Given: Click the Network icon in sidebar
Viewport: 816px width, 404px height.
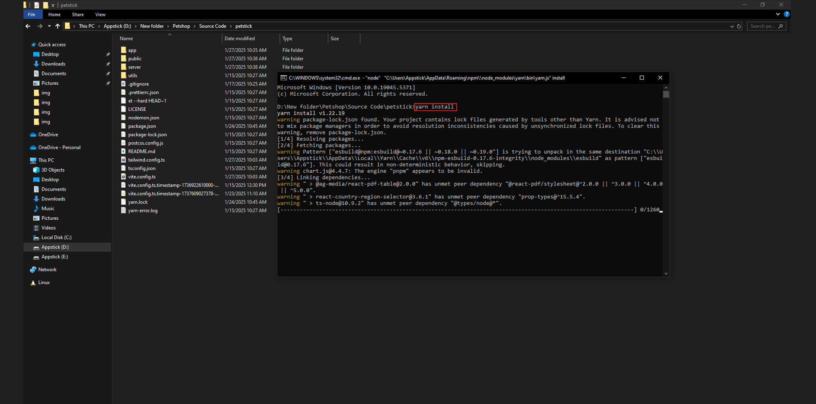Looking at the screenshot, I should pyautogui.click(x=33, y=270).
